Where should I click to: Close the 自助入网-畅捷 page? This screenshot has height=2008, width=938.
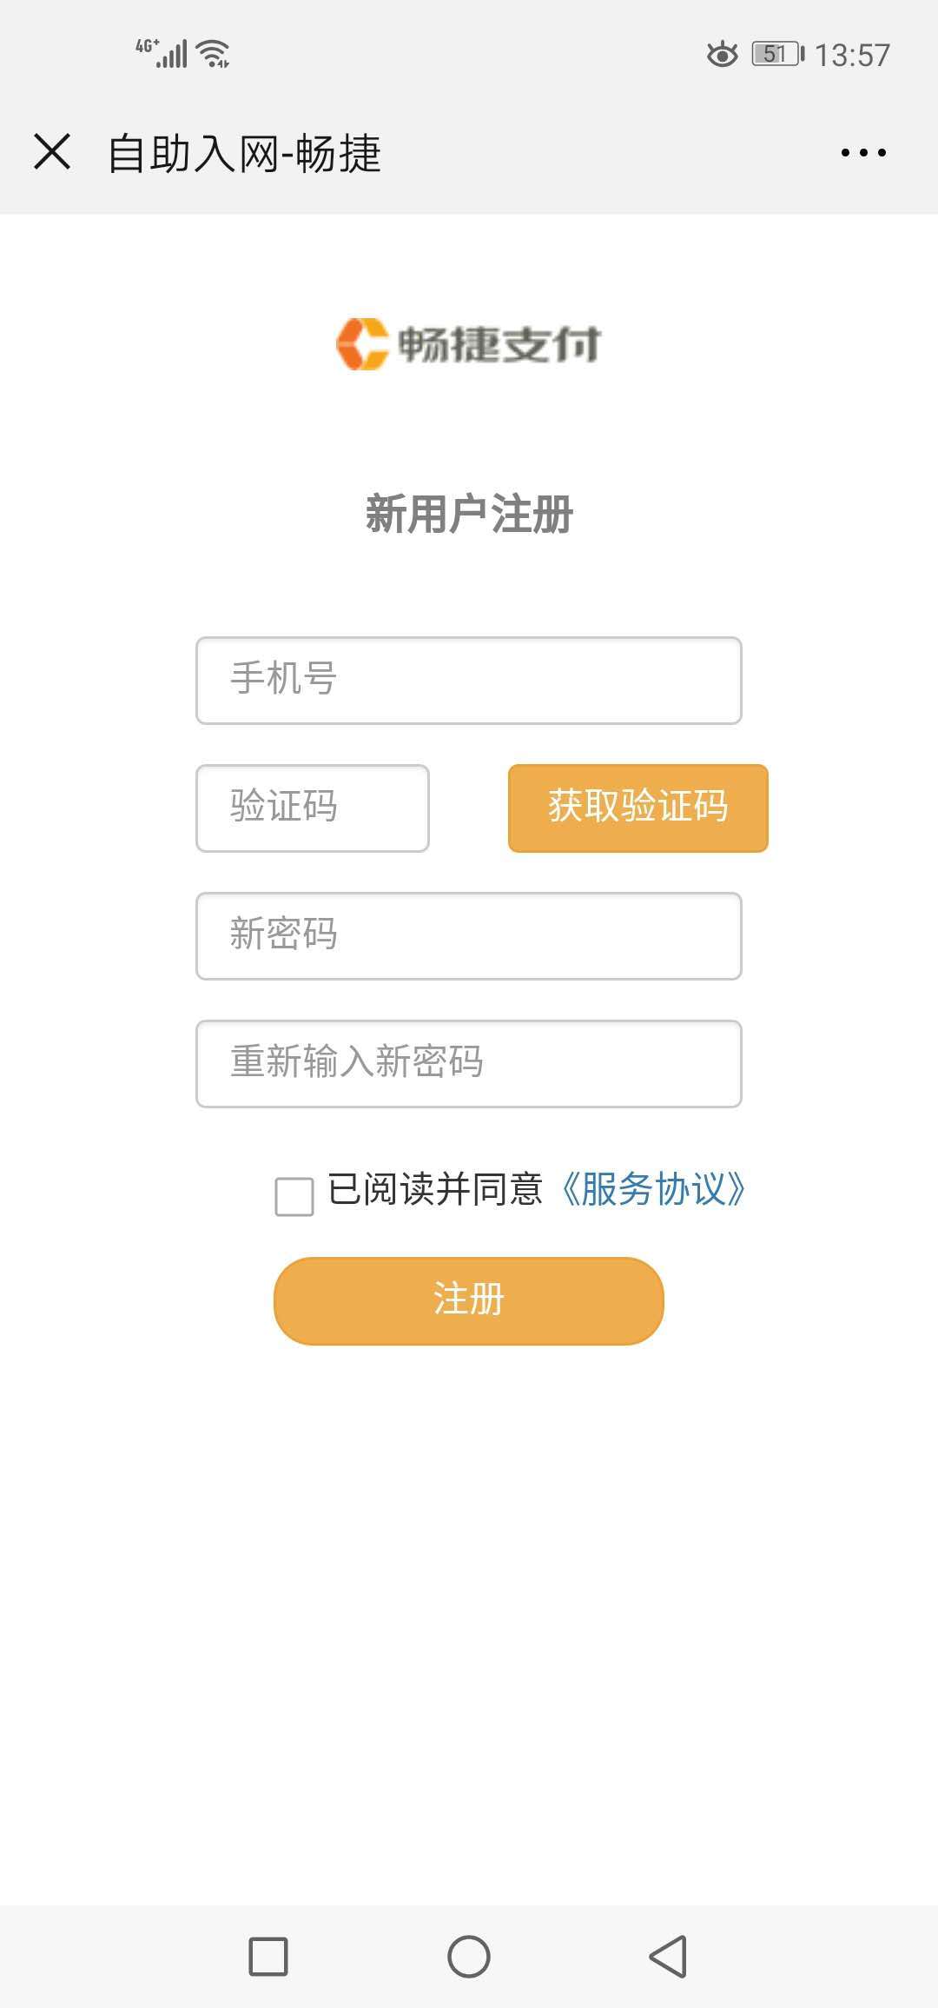click(52, 152)
